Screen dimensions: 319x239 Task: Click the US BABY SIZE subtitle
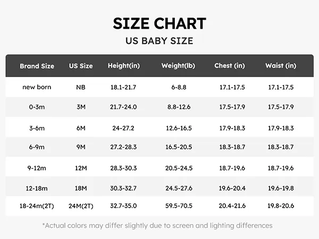(x=159, y=41)
